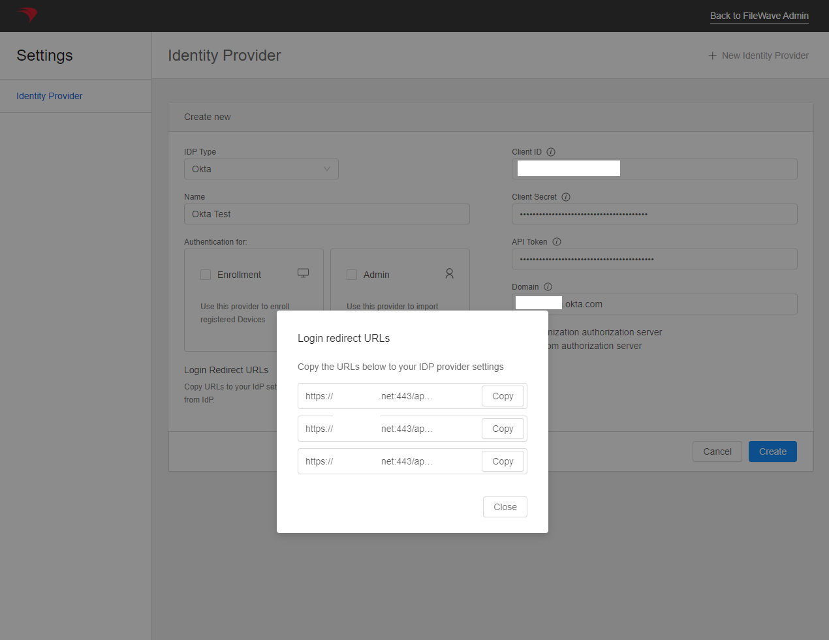Enable the Admin checkbox
Image resolution: width=829 pixels, height=640 pixels.
tap(352, 275)
